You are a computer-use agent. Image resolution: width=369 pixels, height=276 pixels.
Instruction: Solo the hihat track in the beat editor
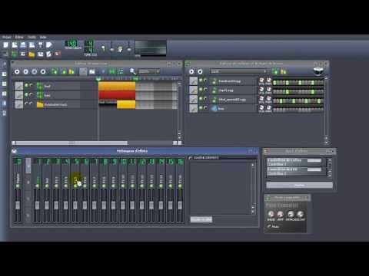(205, 99)
